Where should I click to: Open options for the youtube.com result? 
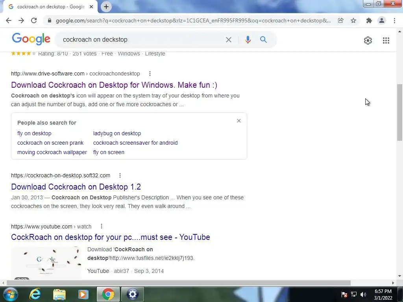[x=102, y=226]
